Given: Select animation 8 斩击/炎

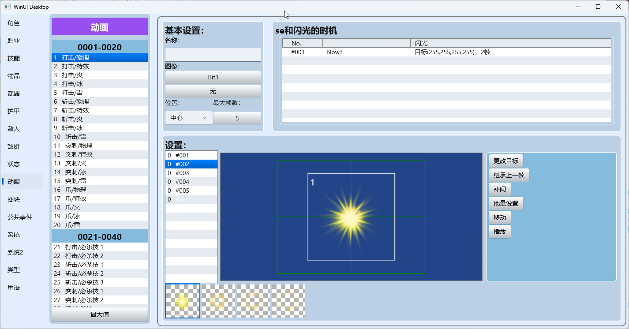Looking at the screenshot, I should point(100,119).
